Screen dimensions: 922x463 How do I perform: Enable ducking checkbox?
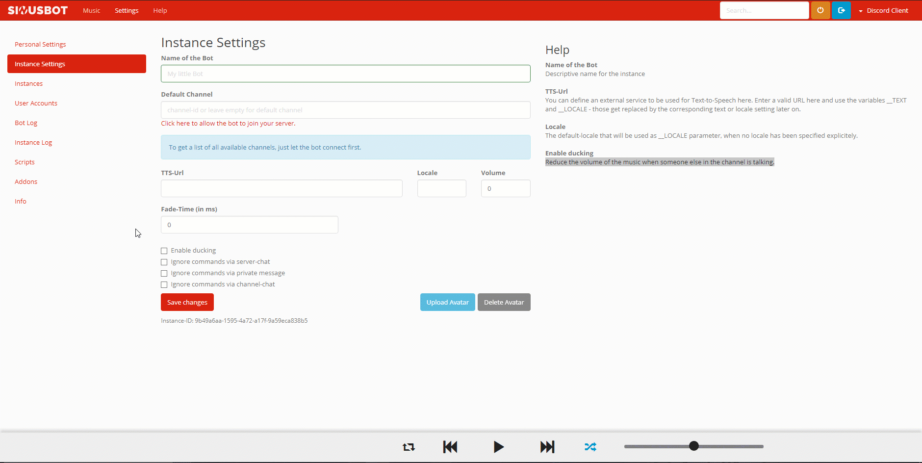(164, 251)
